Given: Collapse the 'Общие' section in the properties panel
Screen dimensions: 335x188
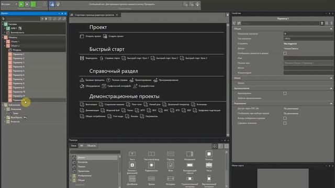Looking at the screenshot, I should pyautogui.click(x=331, y=29).
